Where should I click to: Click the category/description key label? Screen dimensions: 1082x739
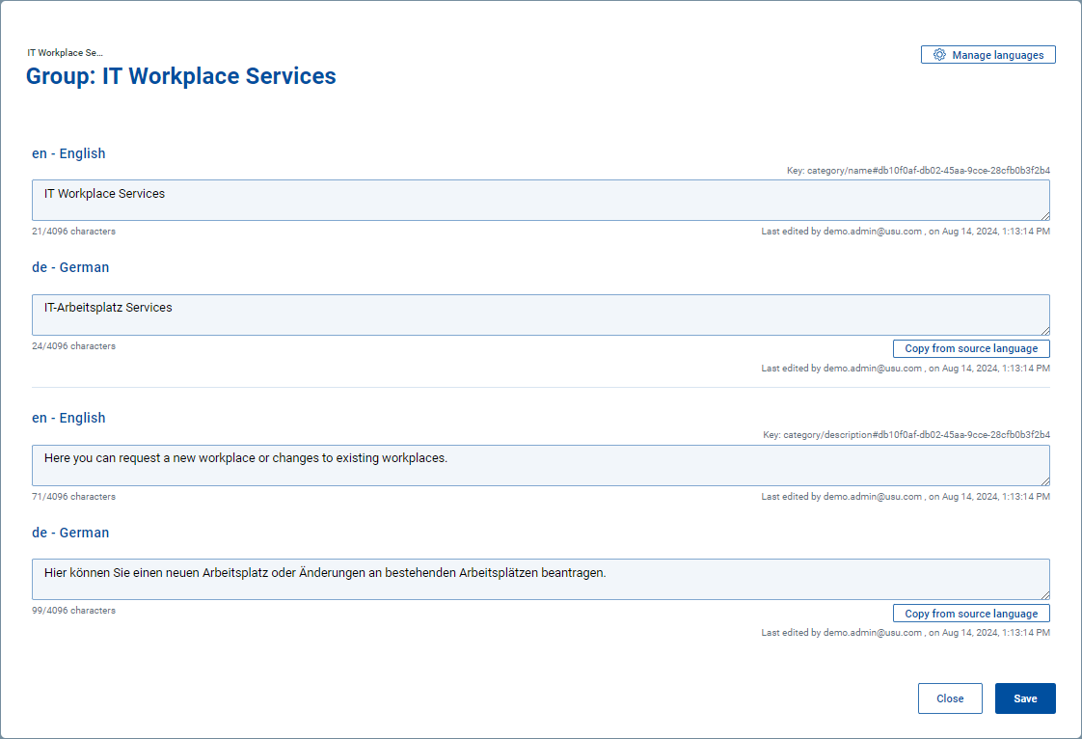tap(906, 435)
